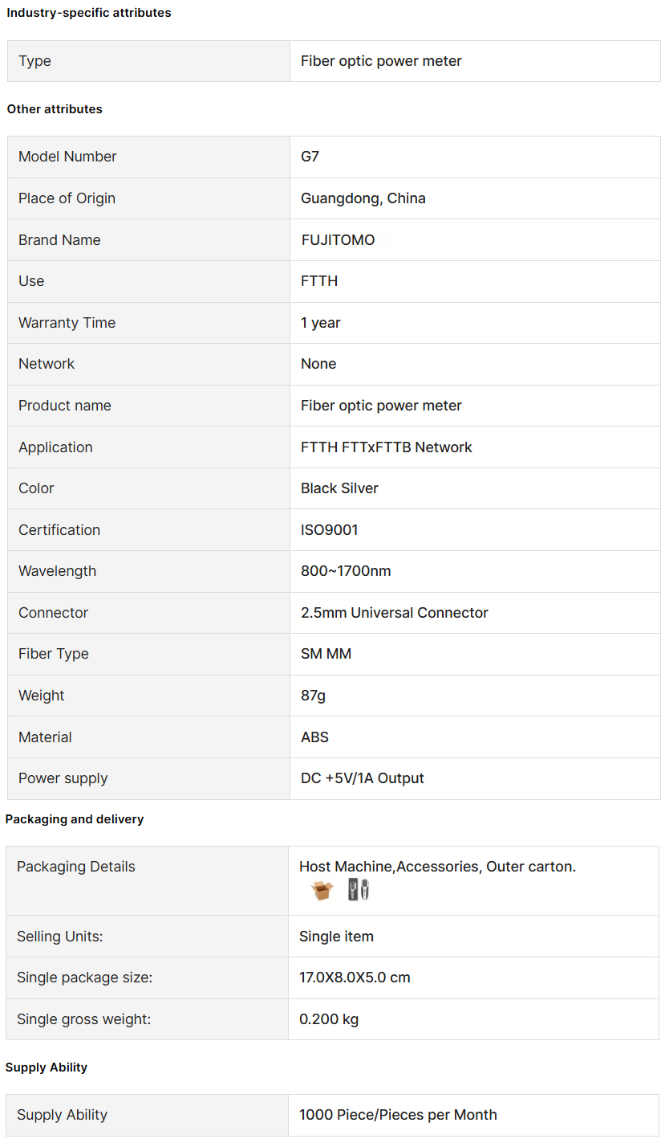Open the power meter device thumbnail image
This screenshot has height=1143, width=665.
click(359, 890)
